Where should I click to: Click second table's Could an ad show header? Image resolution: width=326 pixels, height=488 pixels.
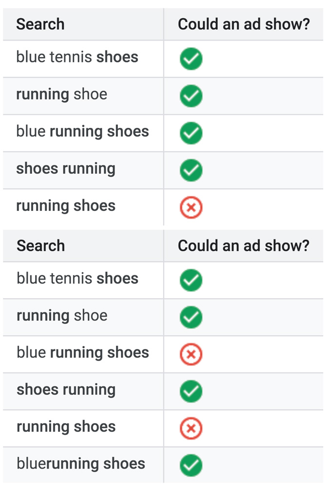pos(244,245)
